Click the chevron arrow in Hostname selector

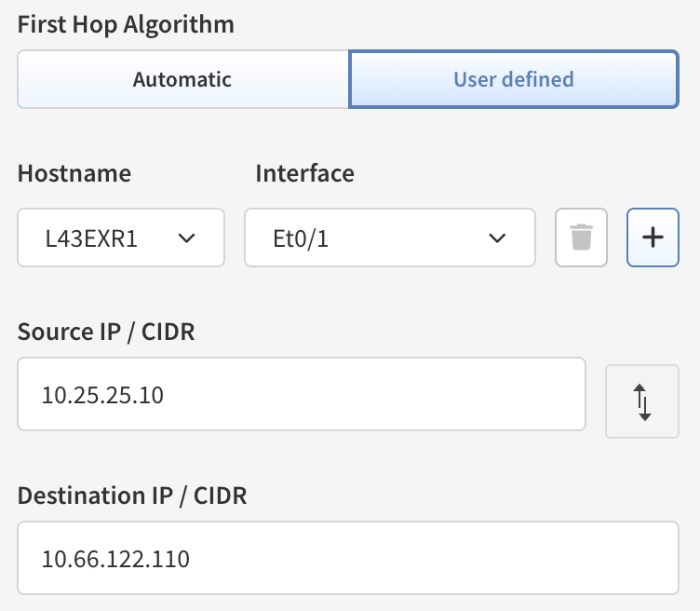click(x=186, y=238)
